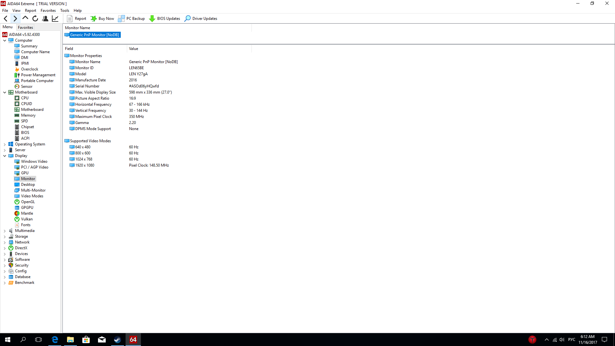Open the graph/benchmark chart toolbar icon
The image size is (615, 346).
point(55,19)
